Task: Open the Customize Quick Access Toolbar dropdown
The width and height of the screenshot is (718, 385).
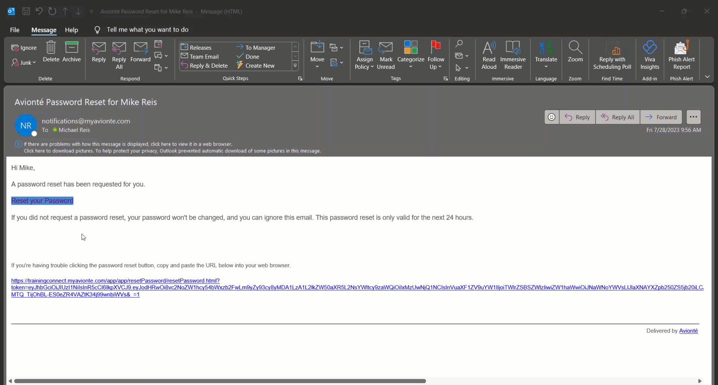Action: (91, 12)
